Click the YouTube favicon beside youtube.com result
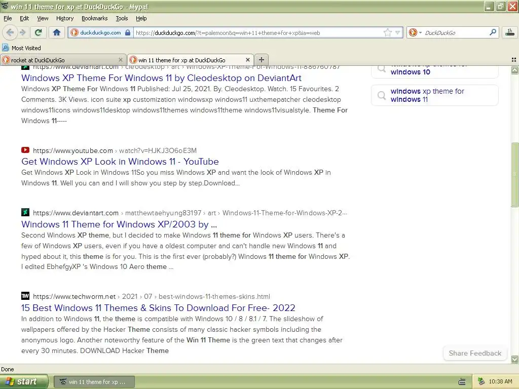 pos(25,150)
